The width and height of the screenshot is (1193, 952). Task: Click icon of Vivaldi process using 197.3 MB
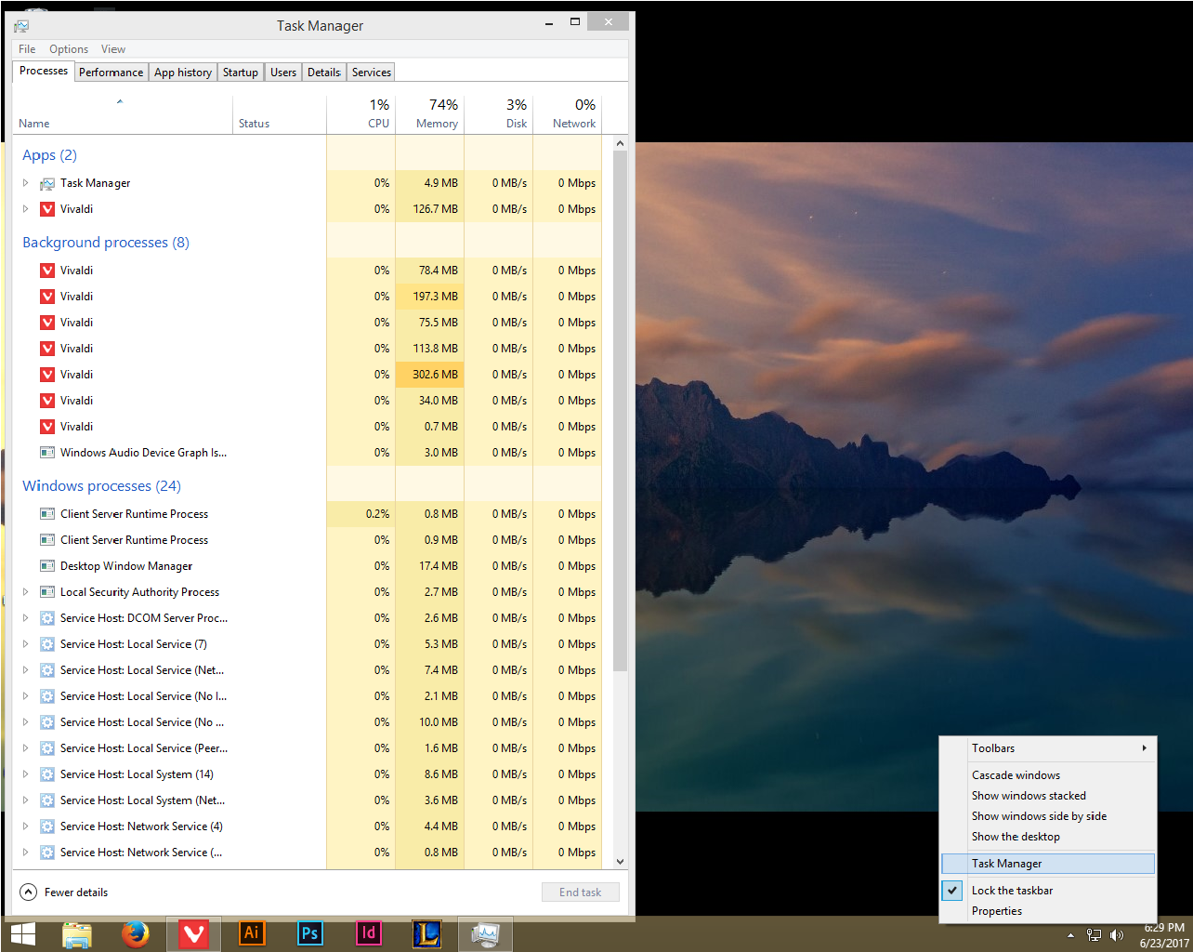point(47,297)
